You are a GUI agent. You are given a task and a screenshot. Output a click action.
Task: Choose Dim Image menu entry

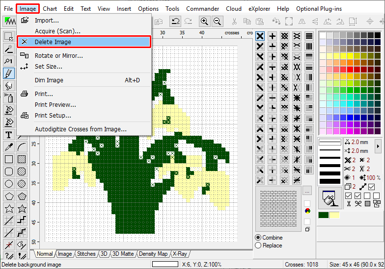[83, 80]
